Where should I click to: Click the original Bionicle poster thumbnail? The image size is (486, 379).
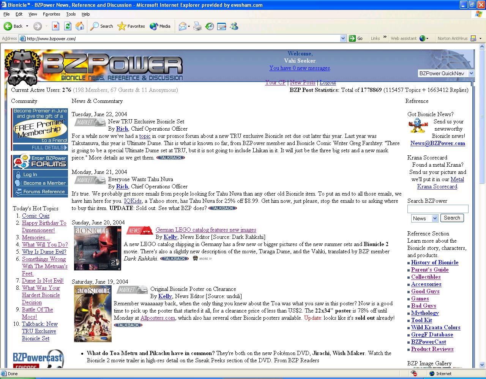click(93, 314)
